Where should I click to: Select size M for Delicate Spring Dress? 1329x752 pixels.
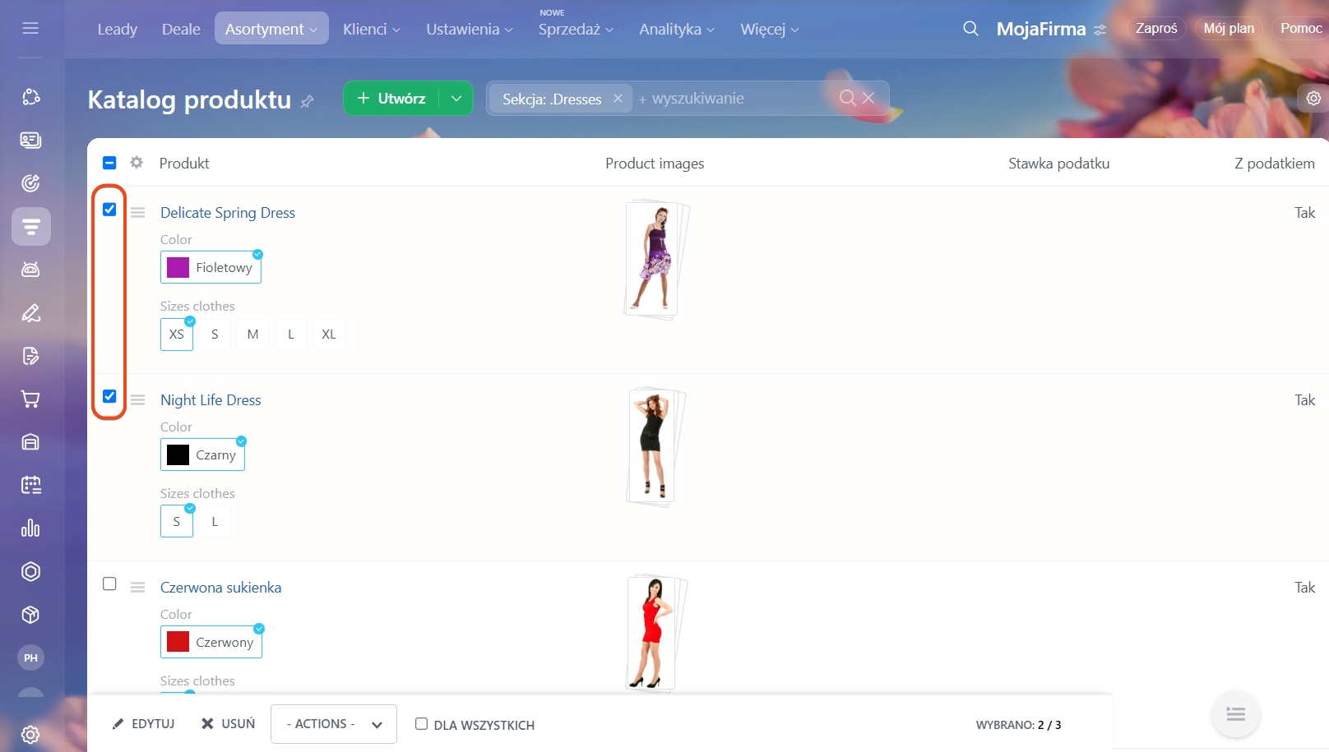click(x=252, y=334)
